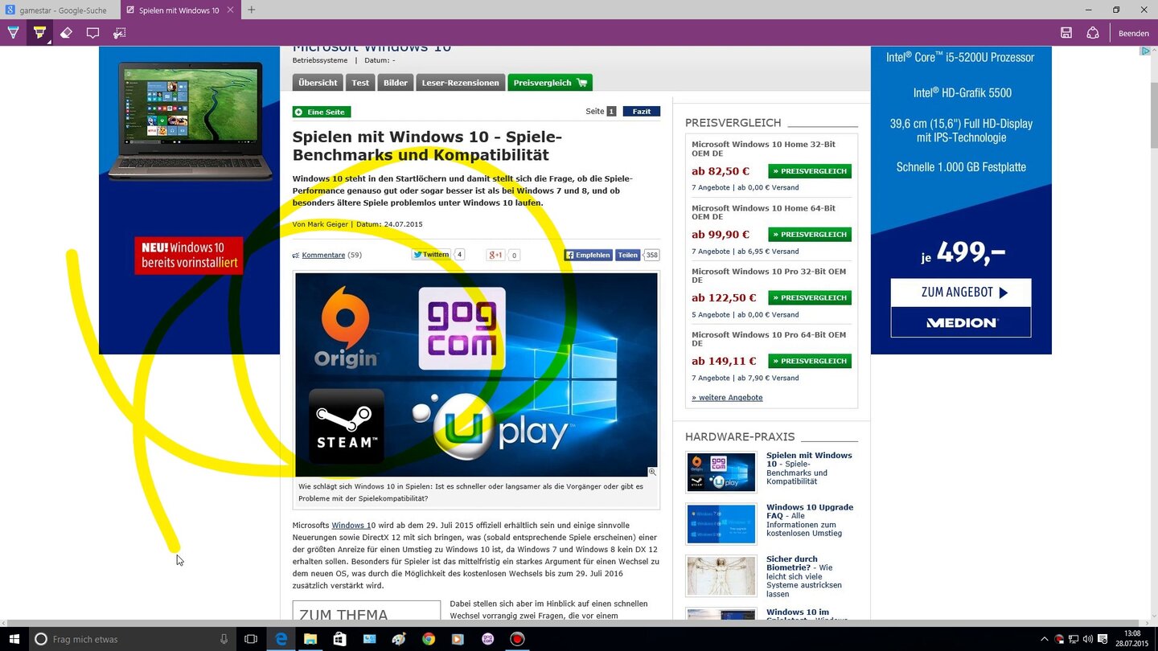Enlarge article image via magnifier icon
Screen dimensions: 1158x651
pyautogui.click(x=652, y=472)
